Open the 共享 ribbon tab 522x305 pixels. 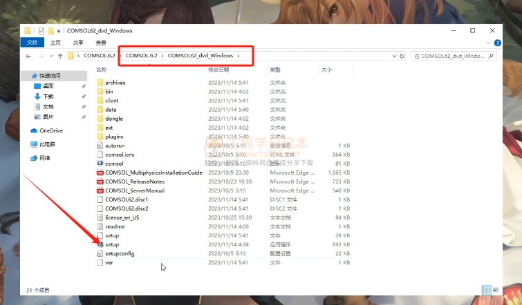pyautogui.click(x=78, y=43)
